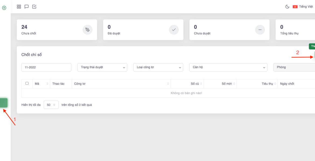Toggle dark mode moon icon
315x161 pixels.
click(x=287, y=7)
